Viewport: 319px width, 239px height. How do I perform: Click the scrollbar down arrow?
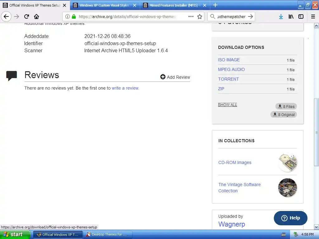317,227
